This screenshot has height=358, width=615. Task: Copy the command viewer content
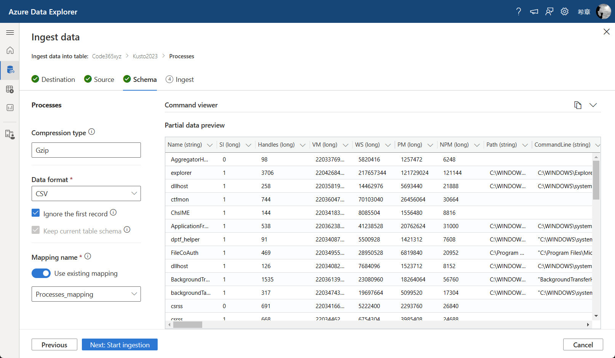[x=578, y=105]
